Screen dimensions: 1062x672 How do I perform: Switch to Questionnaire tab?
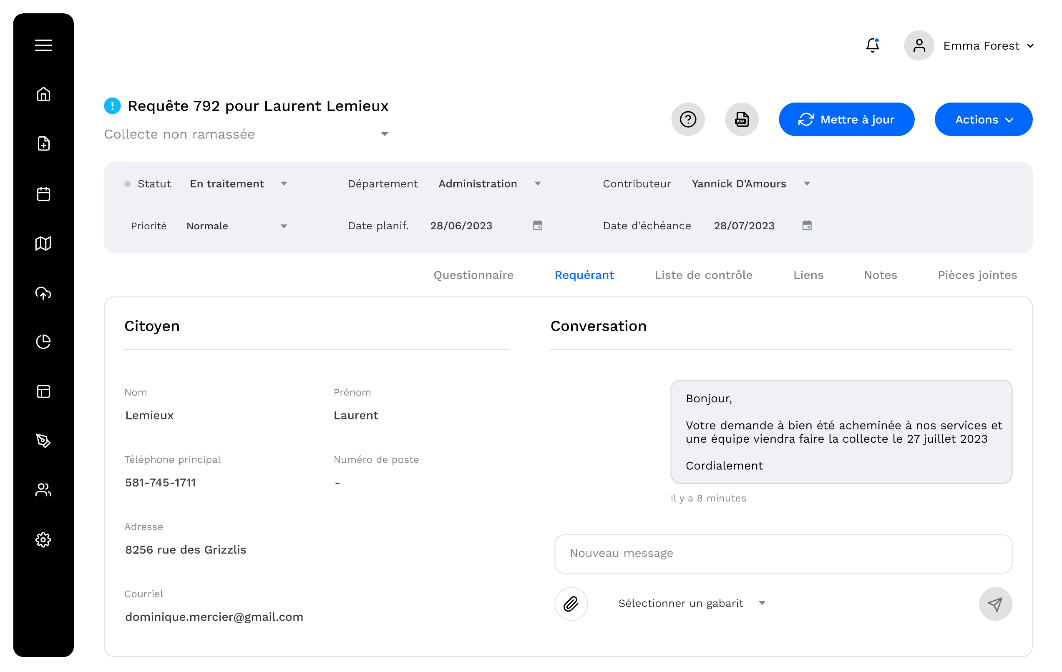click(474, 275)
